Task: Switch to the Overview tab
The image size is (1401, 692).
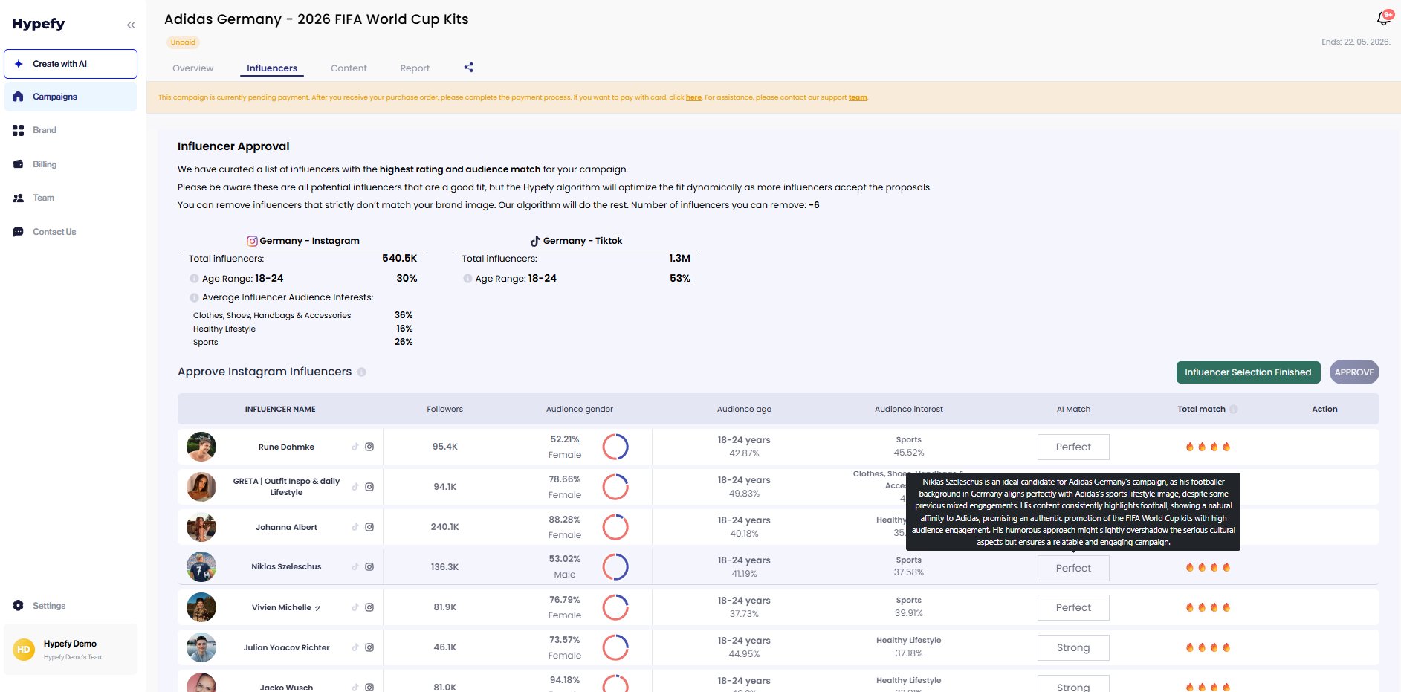Action: coord(193,68)
